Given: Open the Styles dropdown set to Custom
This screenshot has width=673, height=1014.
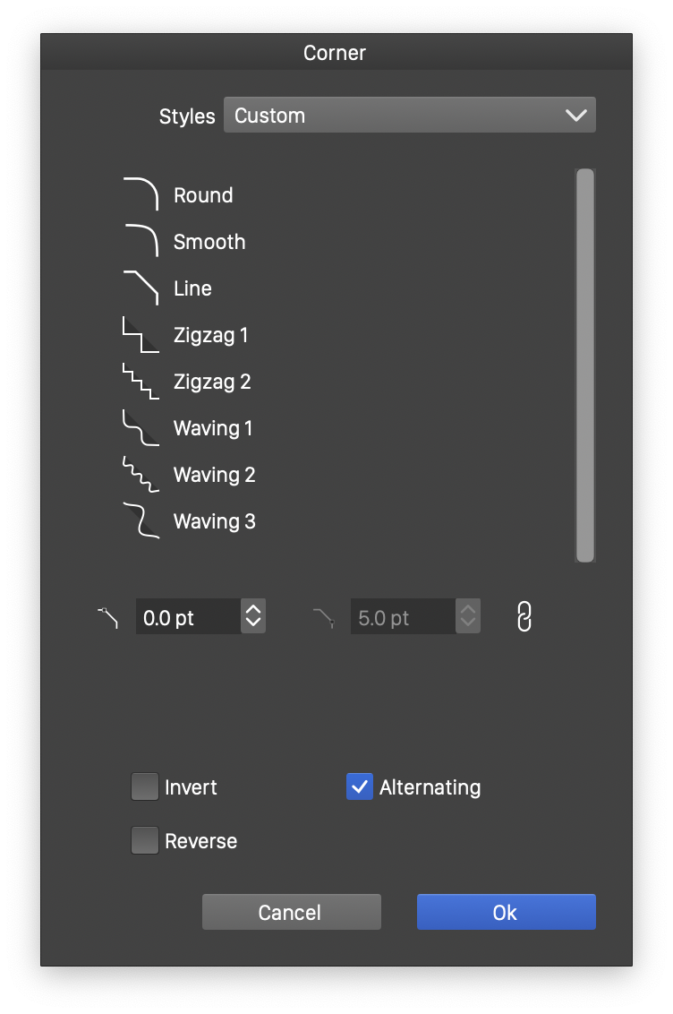Looking at the screenshot, I should tap(409, 116).
